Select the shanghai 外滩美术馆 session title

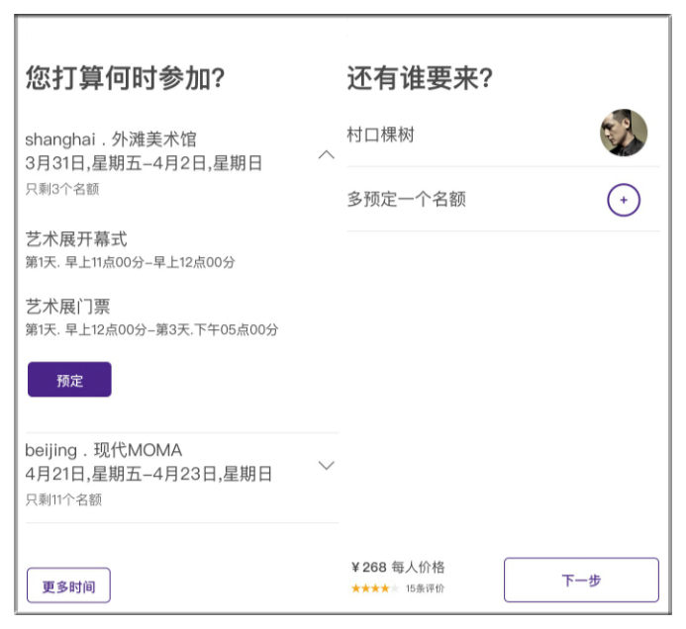click(111, 139)
